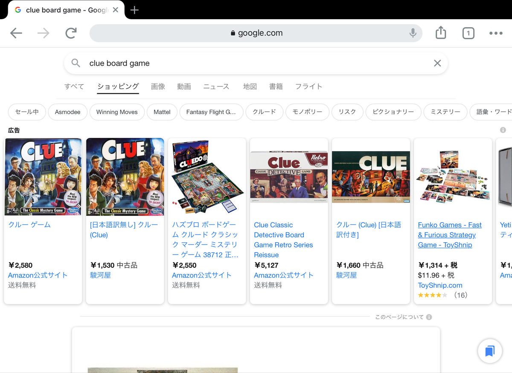Select the Mattel filter chip
512x373 pixels.
162,112
